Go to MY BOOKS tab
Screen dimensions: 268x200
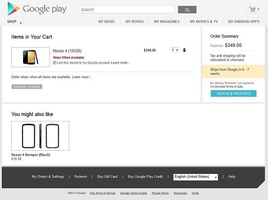134,22
